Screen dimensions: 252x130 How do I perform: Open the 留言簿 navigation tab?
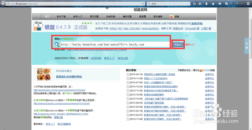(x=143, y=17)
